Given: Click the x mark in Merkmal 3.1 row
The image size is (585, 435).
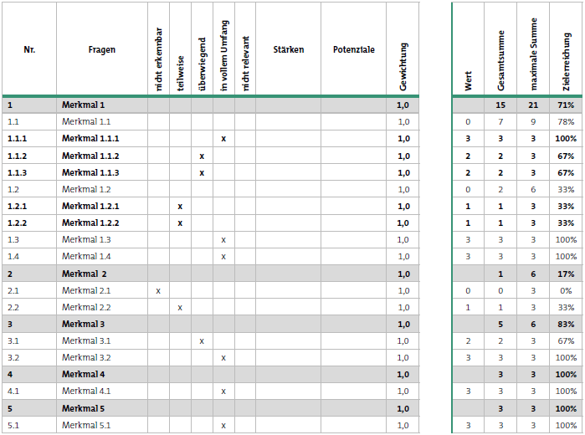Looking at the screenshot, I should coord(202,341).
